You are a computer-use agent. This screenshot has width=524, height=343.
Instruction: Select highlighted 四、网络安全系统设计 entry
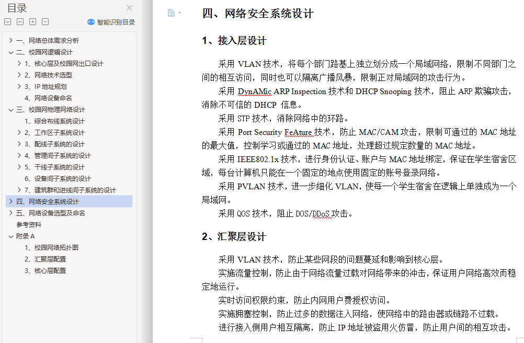pos(69,201)
